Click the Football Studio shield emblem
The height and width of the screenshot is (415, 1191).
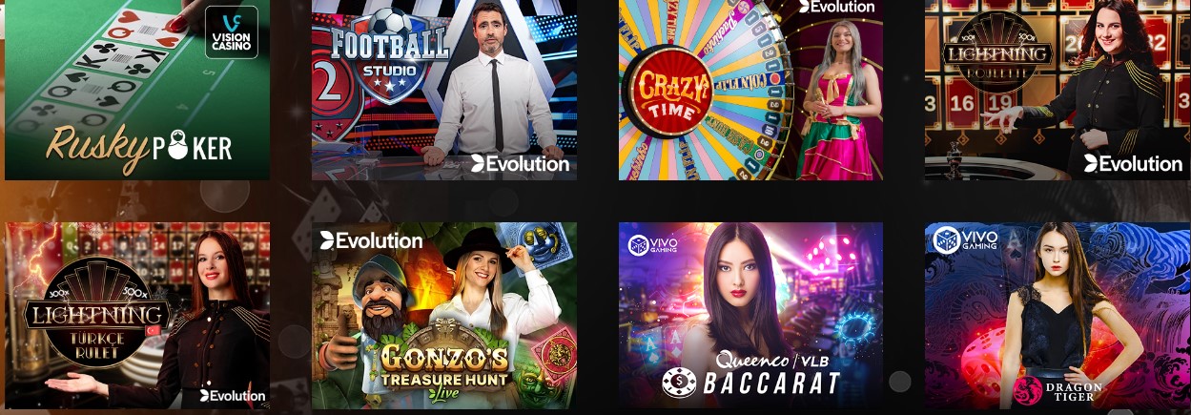click(388, 49)
